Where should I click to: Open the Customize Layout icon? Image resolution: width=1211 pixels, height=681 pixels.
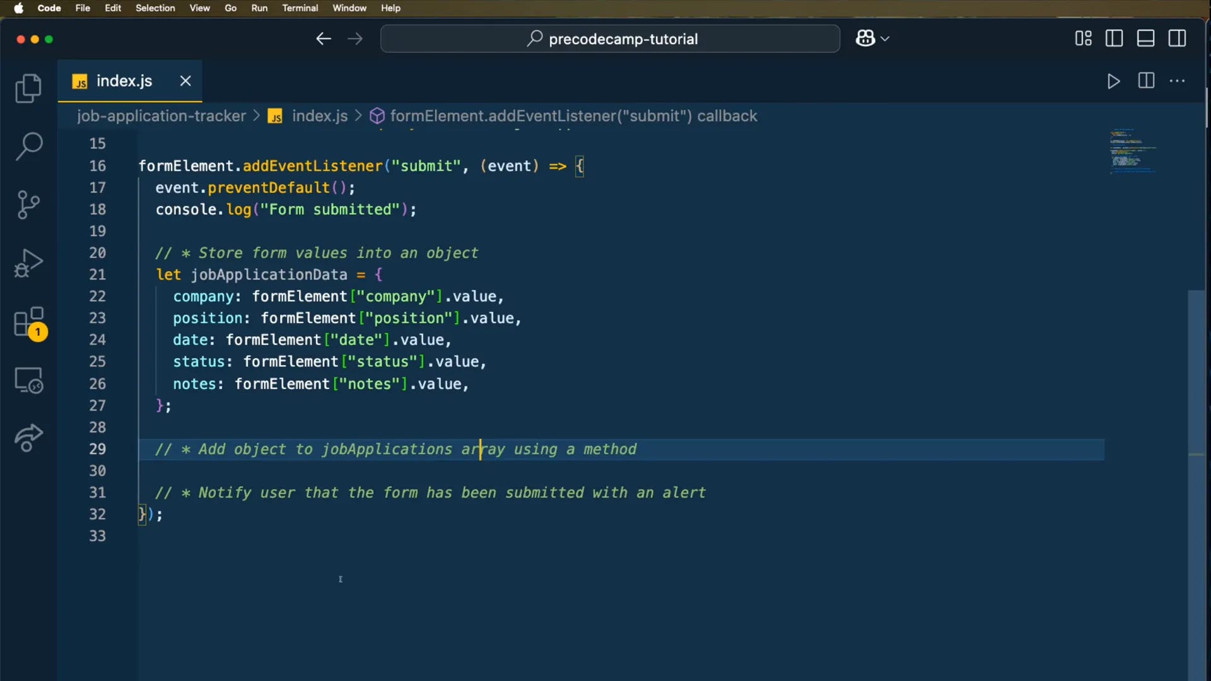(1083, 38)
